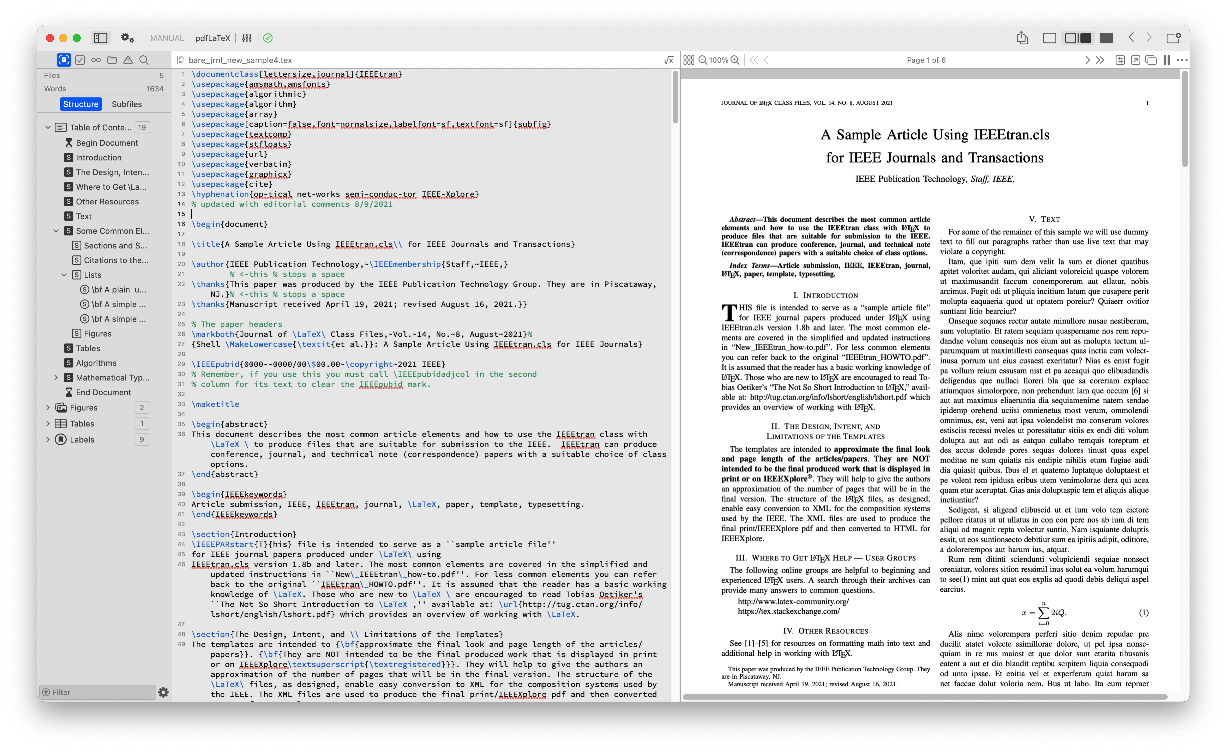Show PDF thumbnail grid view
This screenshot has height=751, width=1227.
[x=689, y=60]
